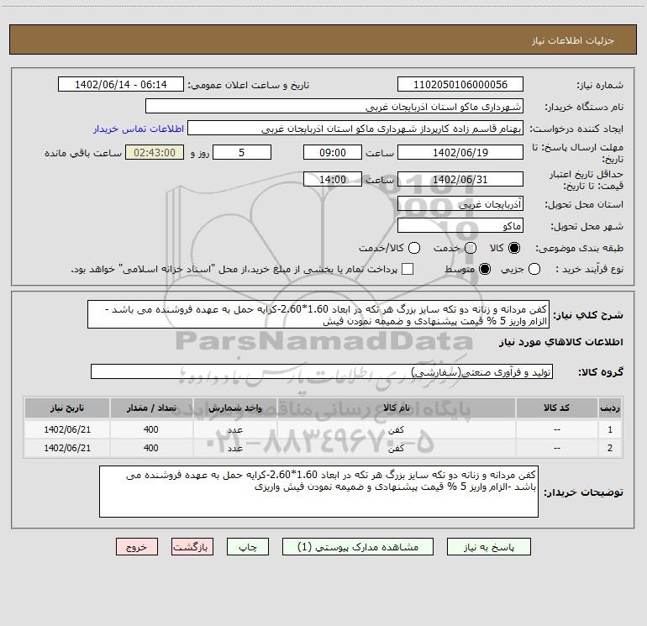Click the تاریخ نیاز column header
Screen dimensions: 647x626
click(67, 408)
